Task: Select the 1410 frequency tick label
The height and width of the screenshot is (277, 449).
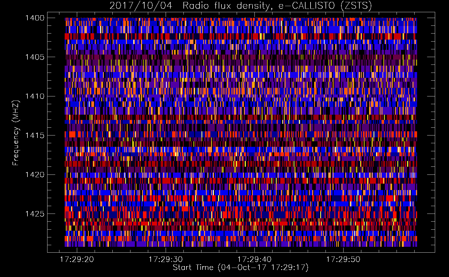Action: pyautogui.click(x=35, y=96)
